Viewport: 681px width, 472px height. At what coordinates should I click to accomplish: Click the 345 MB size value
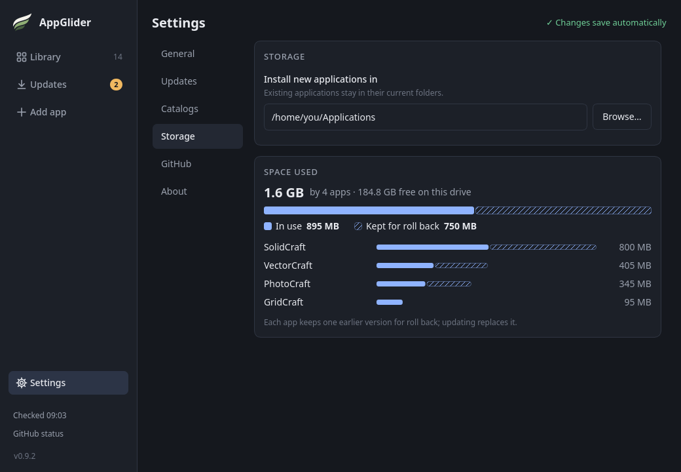pyautogui.click(x=635, y=284)
